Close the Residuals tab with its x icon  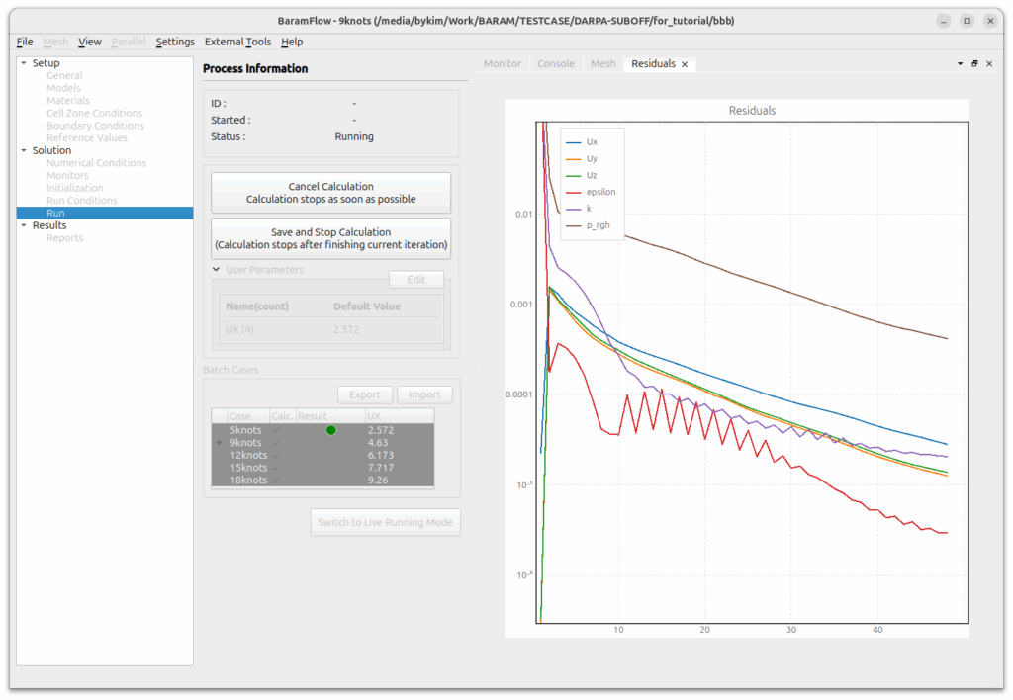(685, 64)
